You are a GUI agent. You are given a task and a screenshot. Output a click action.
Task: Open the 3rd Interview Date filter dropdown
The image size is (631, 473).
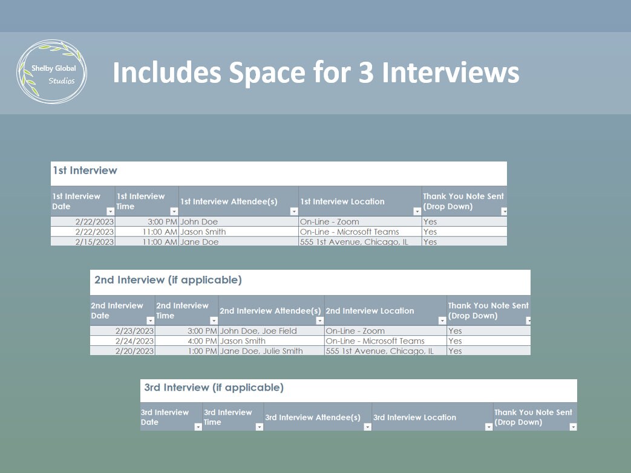click(x=198, y=427)
